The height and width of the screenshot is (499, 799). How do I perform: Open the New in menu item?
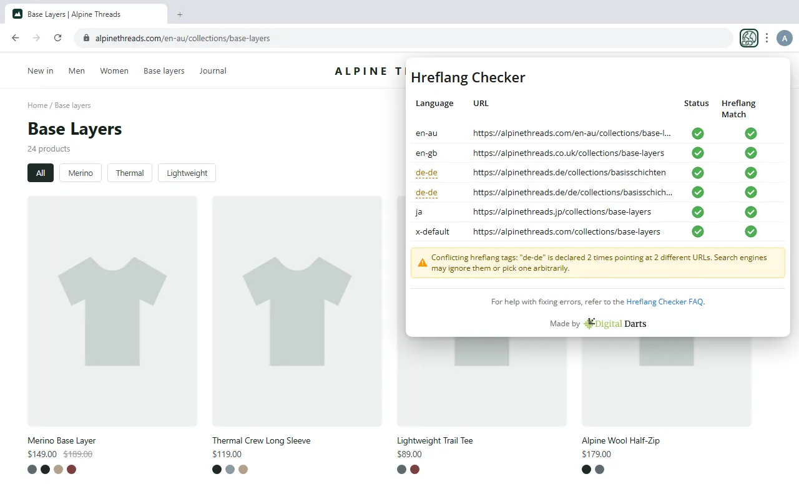click(41, 70)
